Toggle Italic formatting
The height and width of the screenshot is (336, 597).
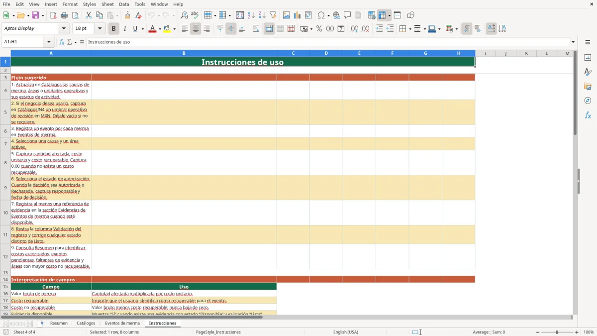click(125, 29)
